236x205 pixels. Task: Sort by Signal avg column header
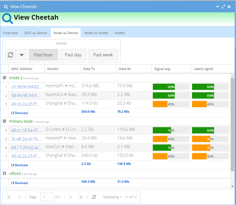(x=171, y=69)
